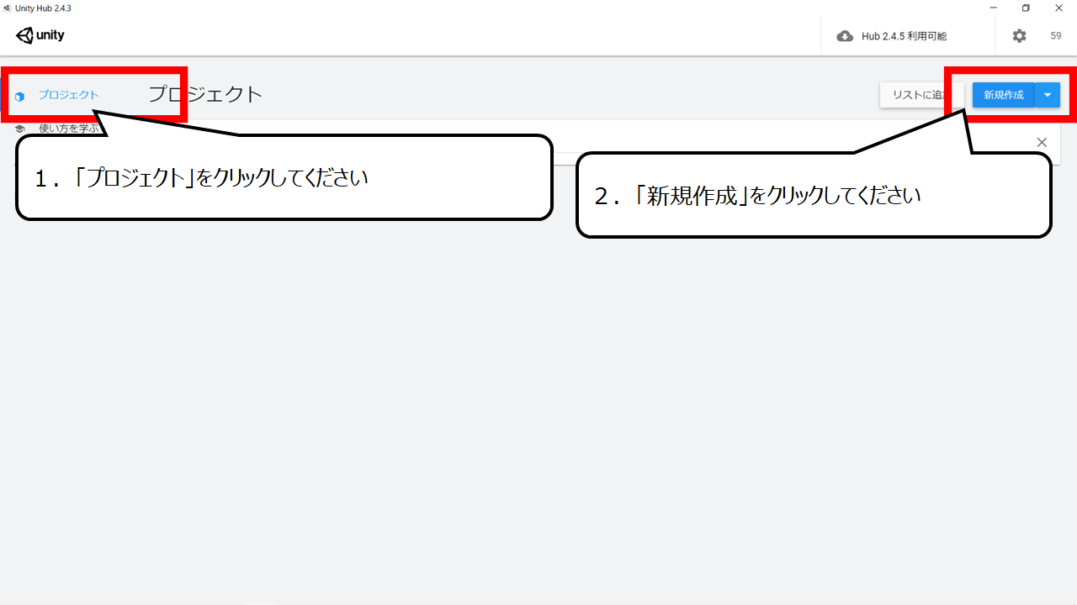Click the Unity logo in the header
The image size is (1077, 605).
pyautogui.click(x=40, y=35)
